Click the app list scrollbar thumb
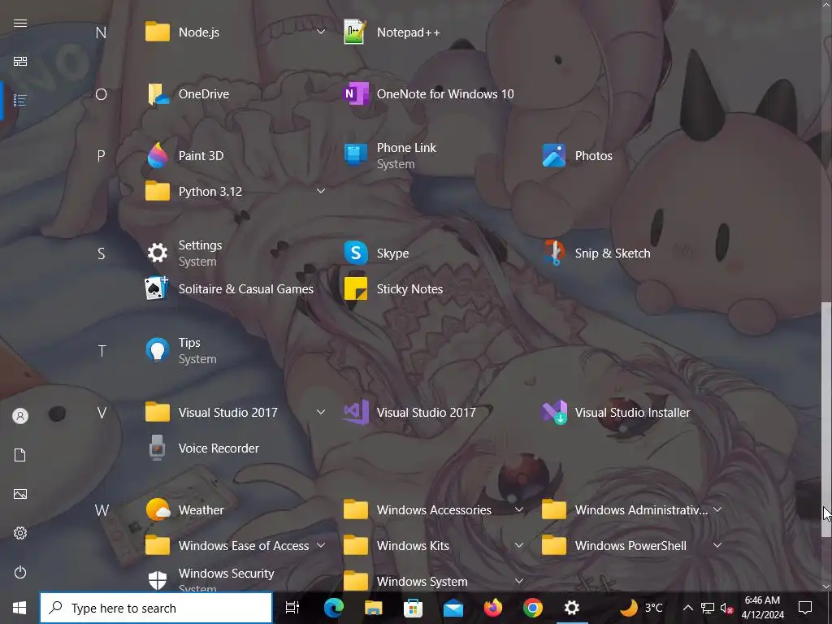832x624 pixels. click(x=825, y=419)
